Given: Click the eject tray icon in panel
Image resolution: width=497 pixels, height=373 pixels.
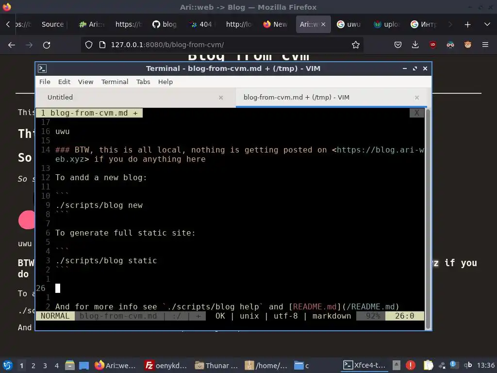Looking at the screenshot, I should [x=396, y=365].
